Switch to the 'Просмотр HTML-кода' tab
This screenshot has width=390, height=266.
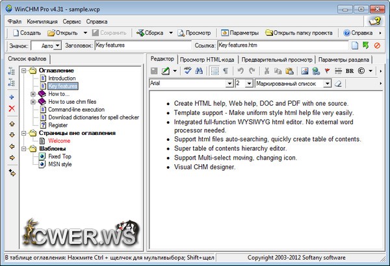(207, 60)
